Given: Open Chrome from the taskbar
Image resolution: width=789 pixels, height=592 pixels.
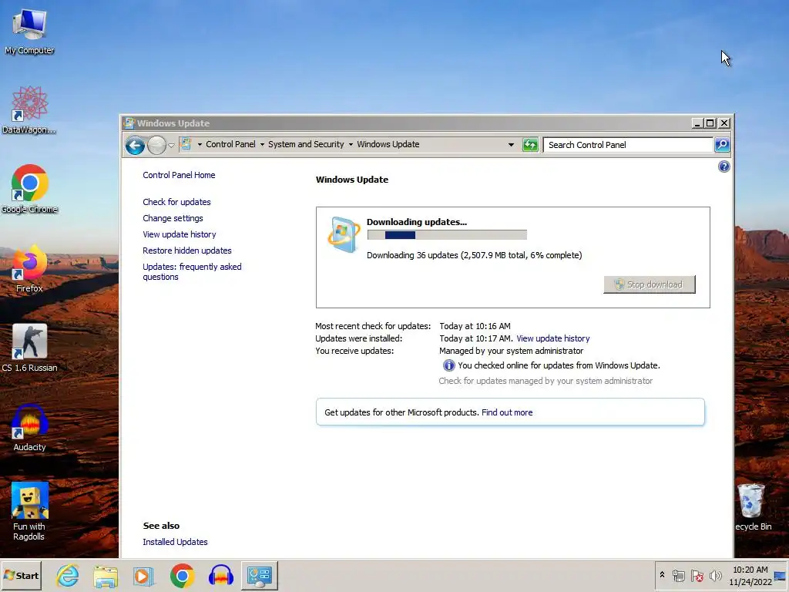Looking at the screenshot, I should (182, 575).
